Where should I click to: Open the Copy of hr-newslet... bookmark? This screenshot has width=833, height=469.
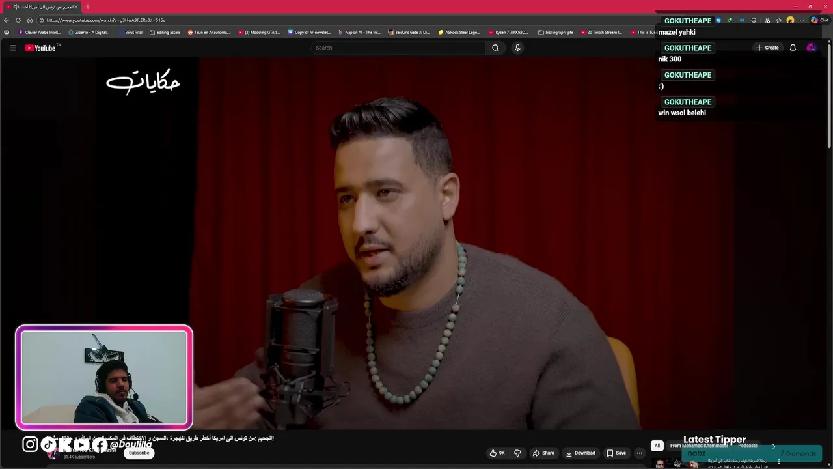310,32
